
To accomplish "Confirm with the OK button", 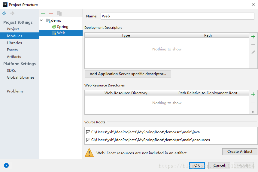I will pos(197,165).
